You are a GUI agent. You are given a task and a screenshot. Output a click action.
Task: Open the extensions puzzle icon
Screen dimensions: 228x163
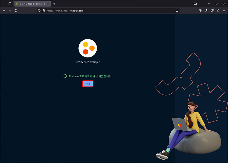pos(218,11)
